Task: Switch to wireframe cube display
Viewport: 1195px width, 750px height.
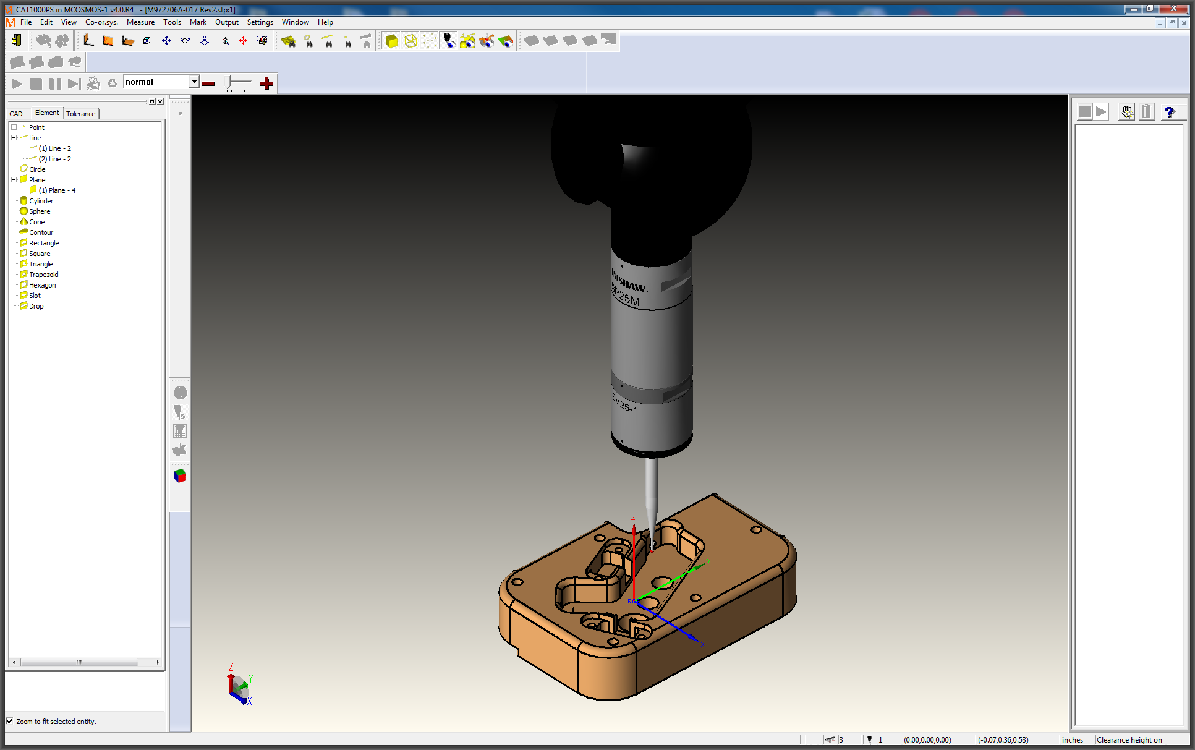Action: point(410,41)
